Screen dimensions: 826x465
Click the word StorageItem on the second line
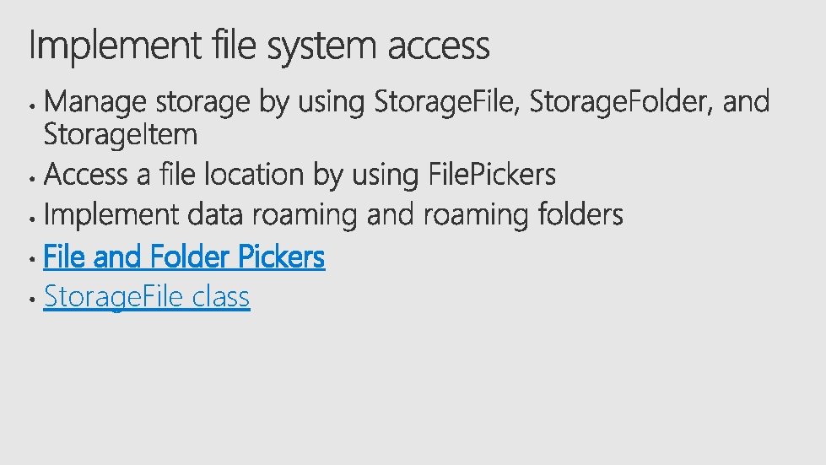[x=121, y=134]
